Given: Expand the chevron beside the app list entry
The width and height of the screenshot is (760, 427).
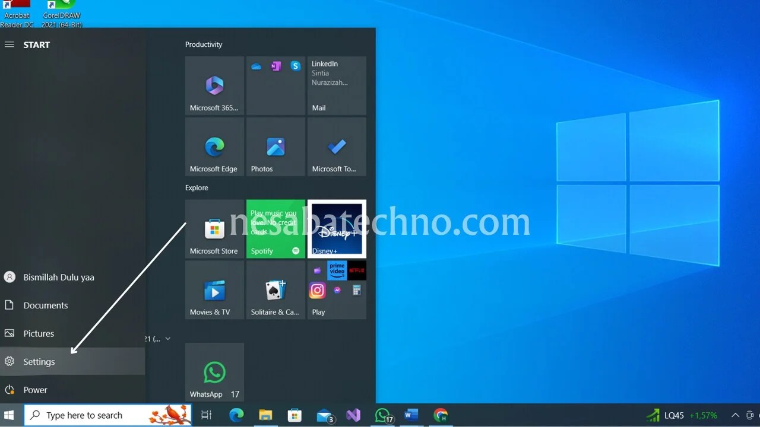Looking at the screenshot, I should coord(168,339).
